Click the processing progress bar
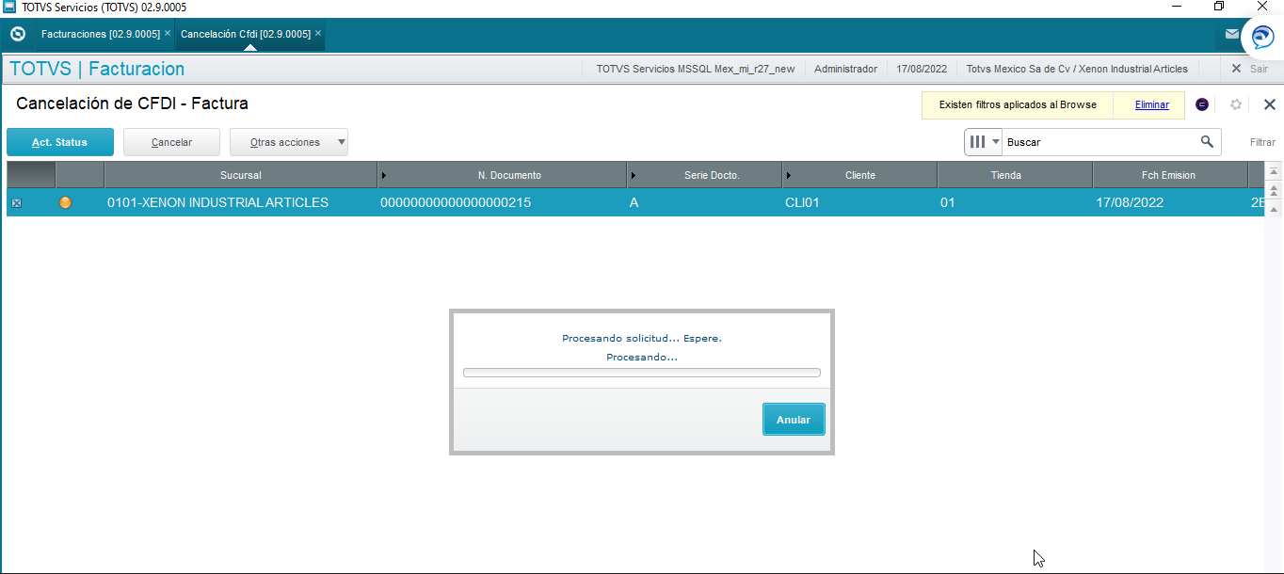The height and width of the screenshot is (574, 1284). click(642, 373)
